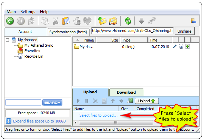
Task: Click the chain Link toolbar icon
Action: (x=152, y=21)
